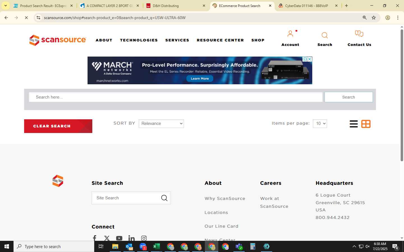This screenshot has width=404, height=252.
Task: Open Microsoft Teams from taskbar
Action: [x=239, y=246]
